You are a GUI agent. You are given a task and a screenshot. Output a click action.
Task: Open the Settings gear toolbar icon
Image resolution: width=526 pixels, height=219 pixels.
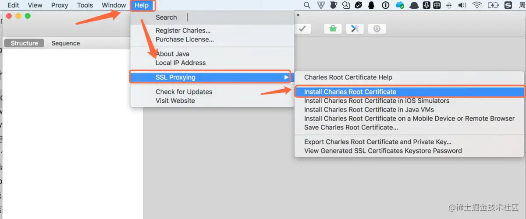pos(377,28)
